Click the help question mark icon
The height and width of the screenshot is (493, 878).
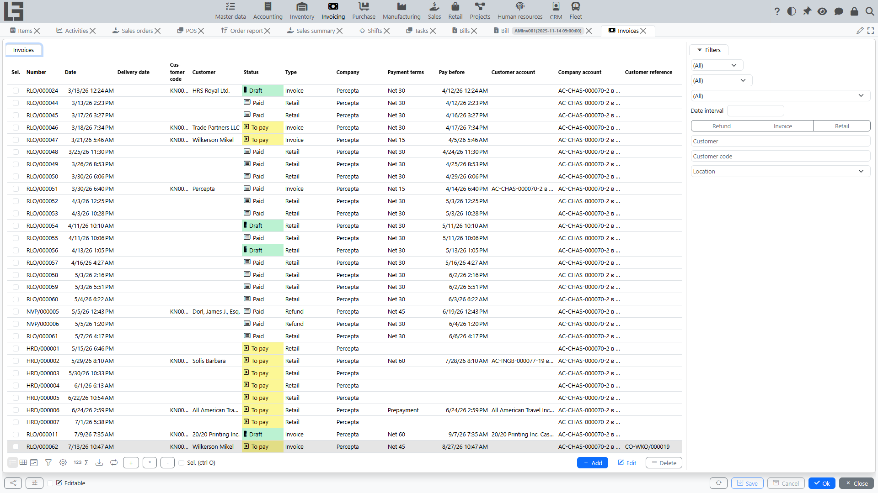tap(777, 11)
